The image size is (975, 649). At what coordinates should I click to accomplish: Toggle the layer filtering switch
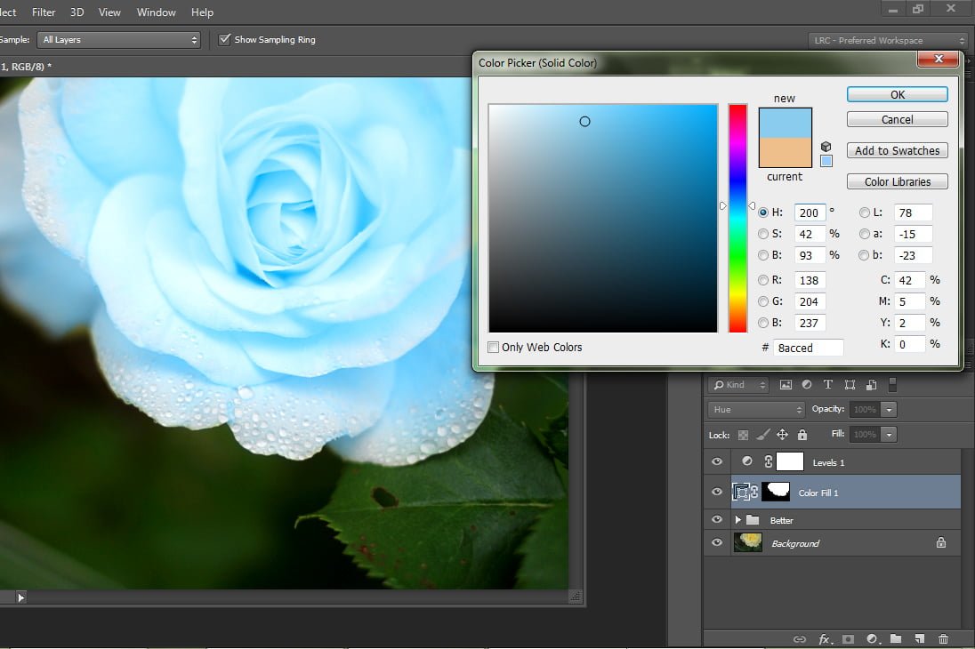[892, 385]
